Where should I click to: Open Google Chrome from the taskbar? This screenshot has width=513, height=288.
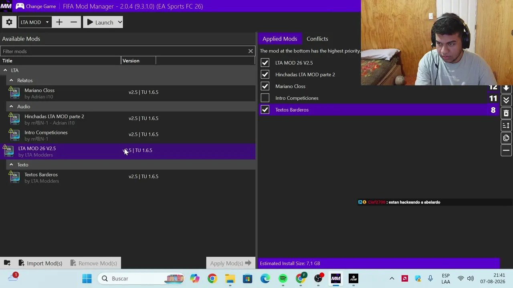[212, 278]
